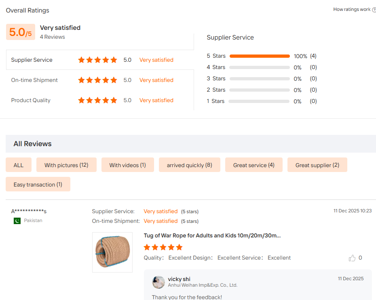This screenshot has height=300, width=376.
Task: Click the 5 Stars orange progress bar
Action: (260, 56)
